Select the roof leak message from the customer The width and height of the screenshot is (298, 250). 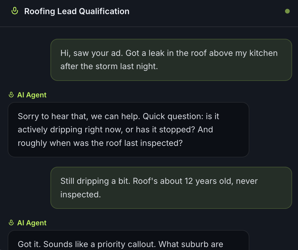(x=171, y=59)
